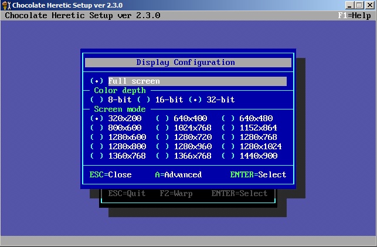377x247 pixels.
Task: Choose 1024x768 screen mode
Action: click(x=184, y=128)
